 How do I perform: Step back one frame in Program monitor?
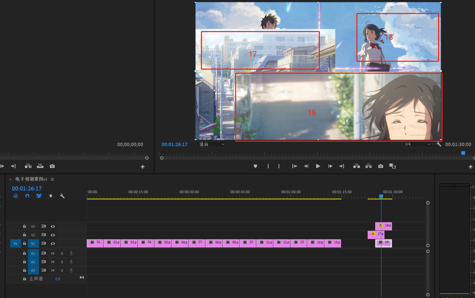[x=306, y=166]
